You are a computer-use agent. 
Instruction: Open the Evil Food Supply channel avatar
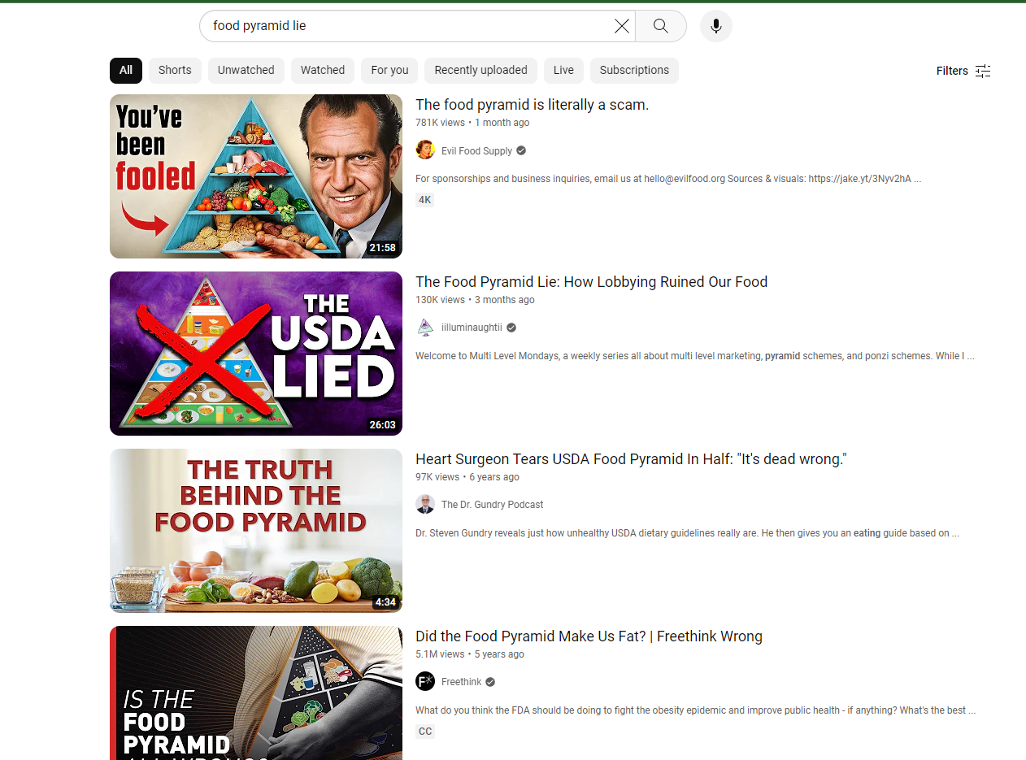click(425, 150)
